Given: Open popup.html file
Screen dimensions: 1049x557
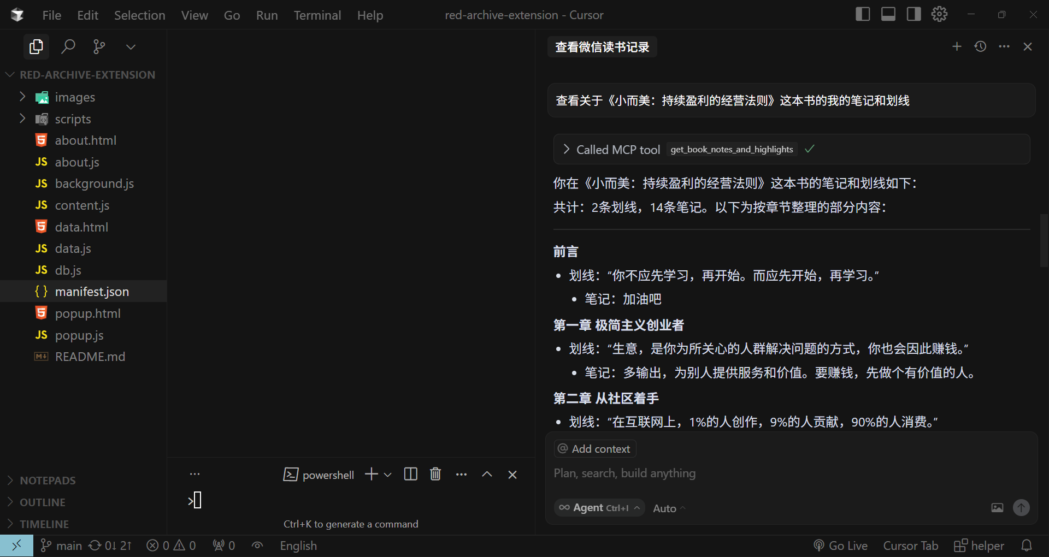Looking at the screenshot, I should [83, 313].
